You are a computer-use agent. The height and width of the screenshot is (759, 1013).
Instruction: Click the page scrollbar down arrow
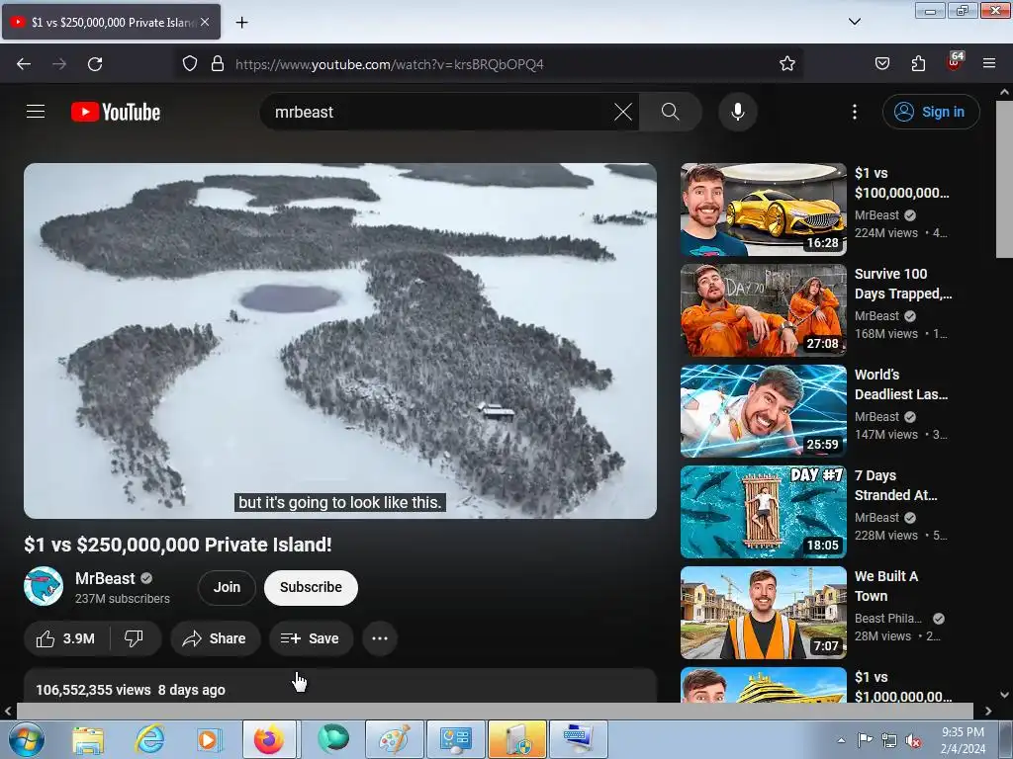click(1005, 695)
